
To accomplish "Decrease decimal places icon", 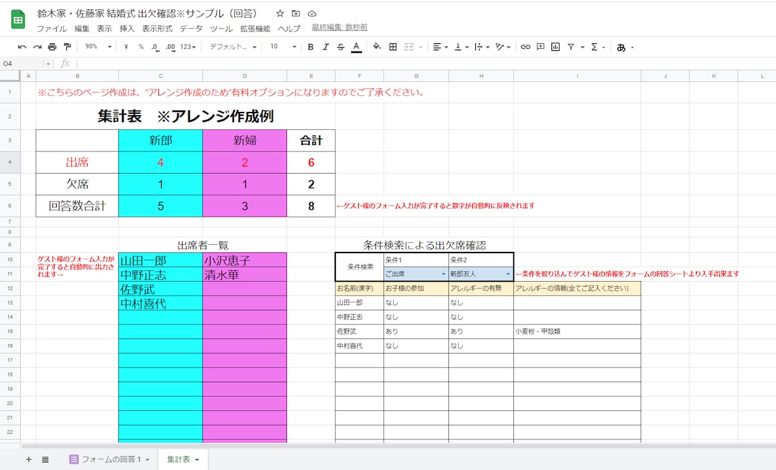I will (x=155, y=47).
